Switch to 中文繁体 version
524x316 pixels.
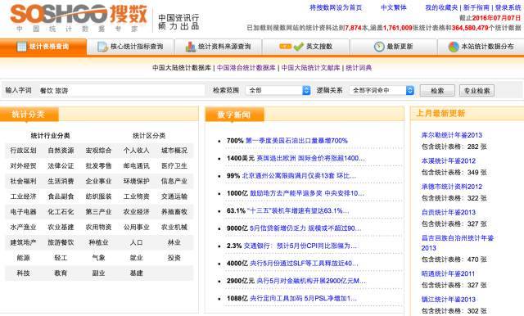click(393, 7)
